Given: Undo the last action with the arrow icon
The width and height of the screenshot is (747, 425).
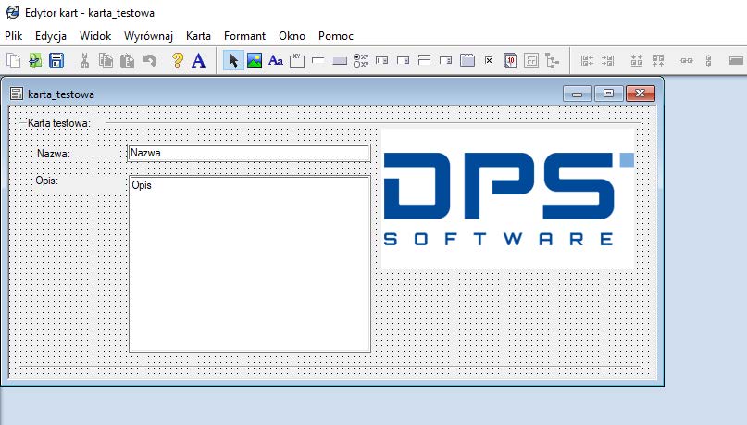Looking at the screenshot, I should [149, 60].
